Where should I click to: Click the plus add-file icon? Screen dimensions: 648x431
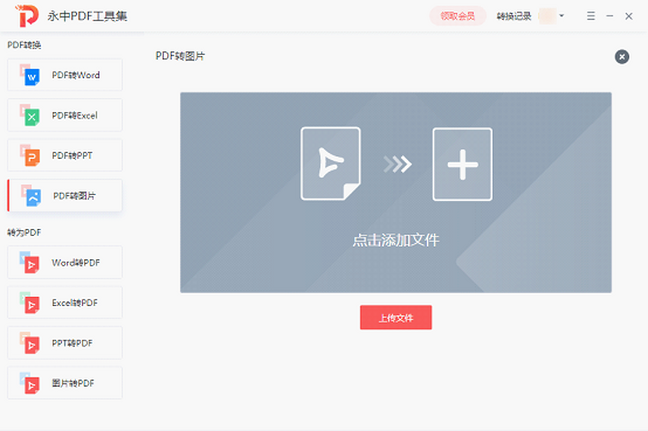[x=462, y=164]
